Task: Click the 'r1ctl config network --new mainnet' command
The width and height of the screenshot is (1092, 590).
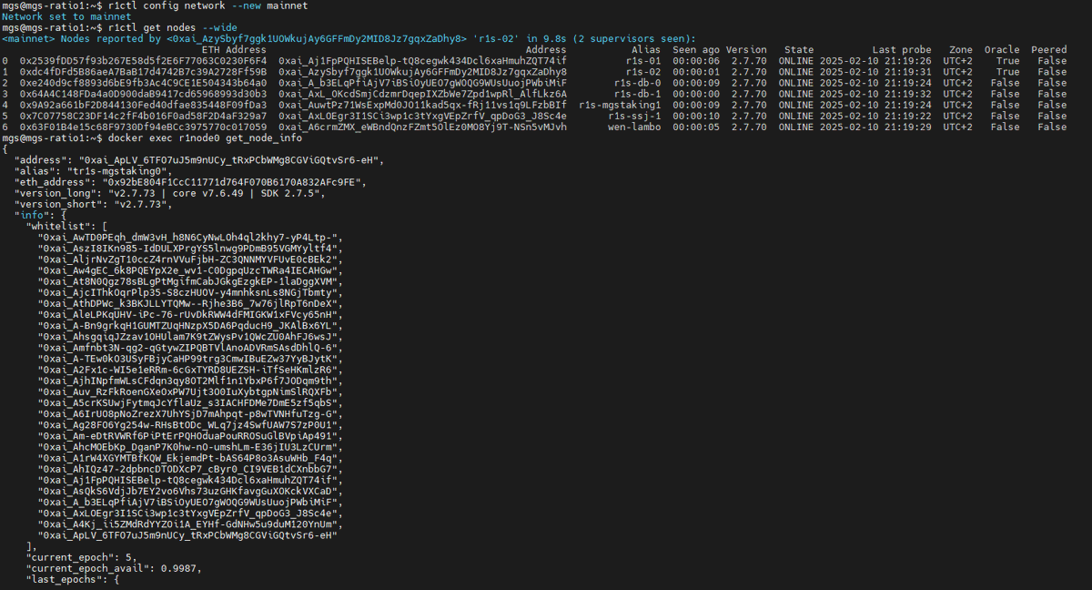Action: (207, 5)
